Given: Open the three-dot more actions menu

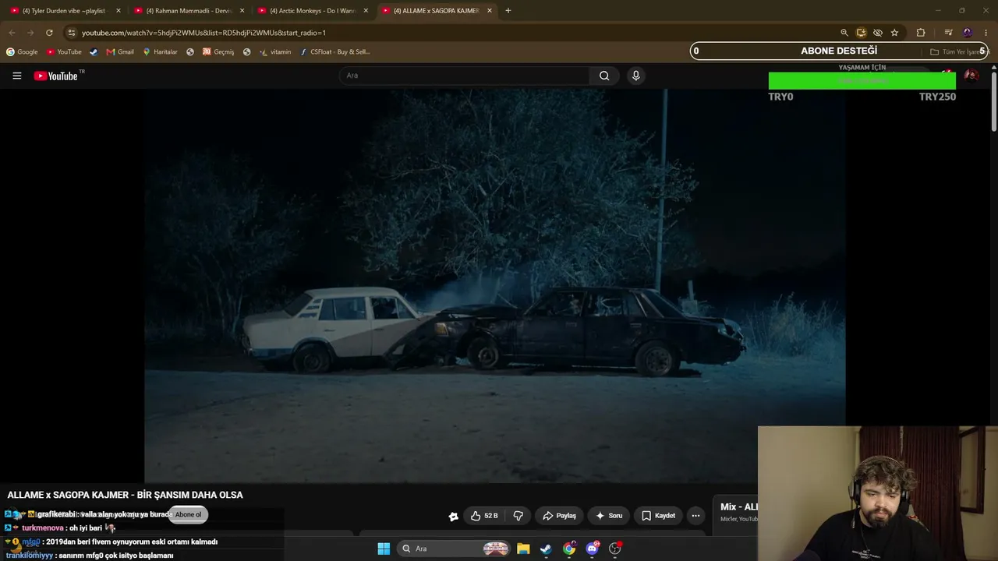Looking at the screenshot, I should point(695,516).
